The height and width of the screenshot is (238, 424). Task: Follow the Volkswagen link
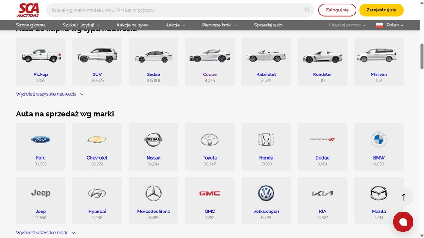tap(266, 212)
